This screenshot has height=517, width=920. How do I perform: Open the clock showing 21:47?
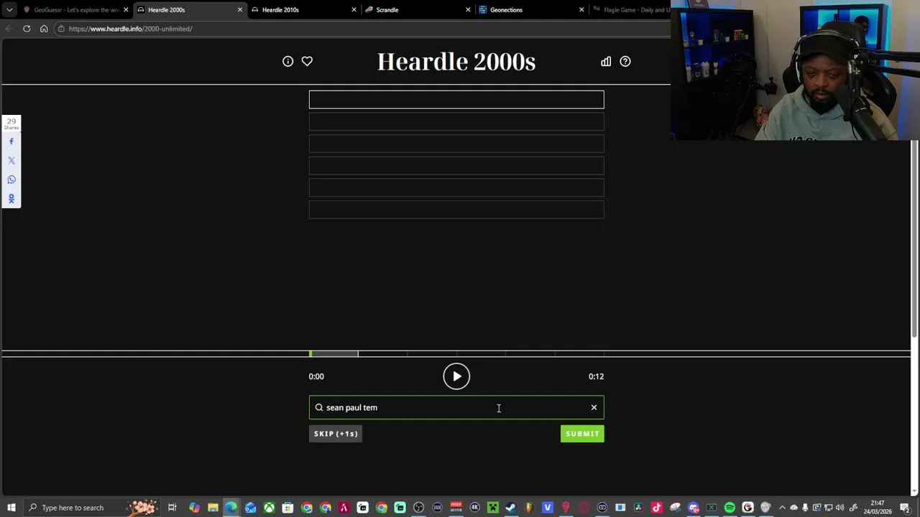click(877, 508)
